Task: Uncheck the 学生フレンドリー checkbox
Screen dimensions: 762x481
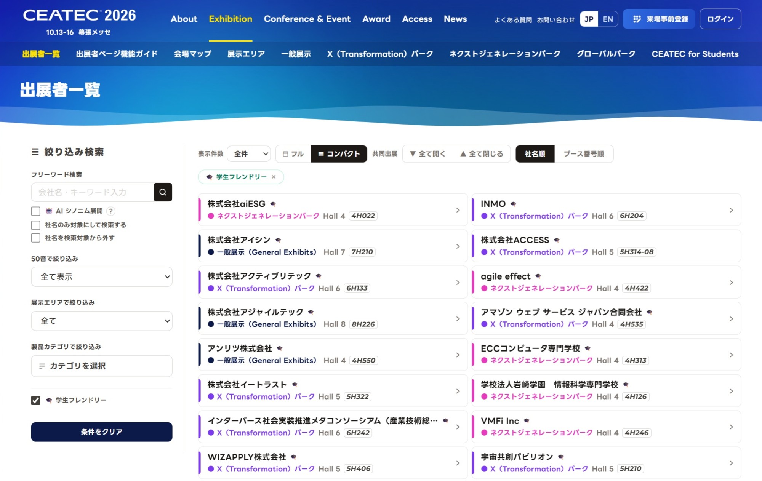Action: point(36,400)
